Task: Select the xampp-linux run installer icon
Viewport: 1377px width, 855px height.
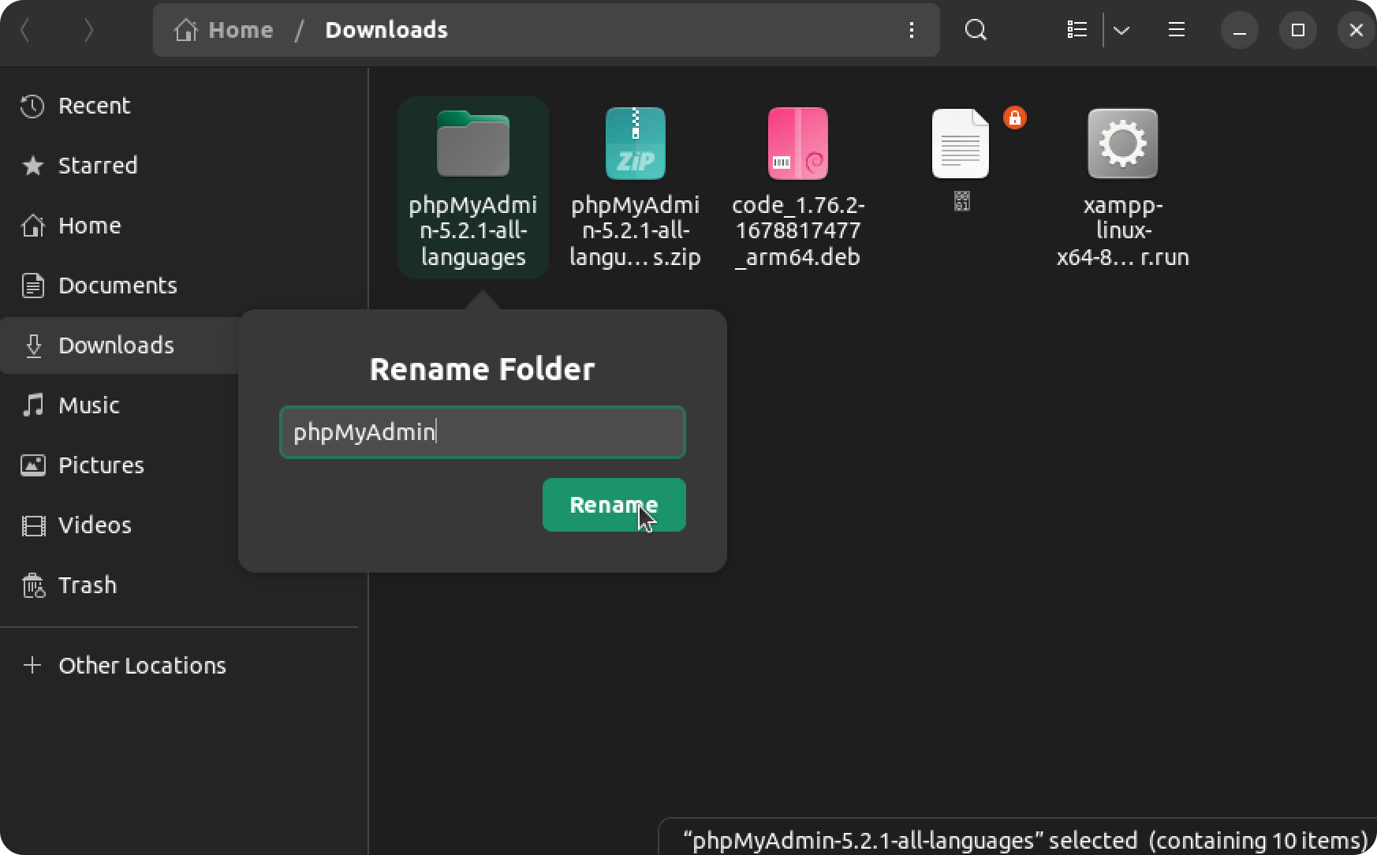Action: pyautogui.click(x=1123, y=144)
